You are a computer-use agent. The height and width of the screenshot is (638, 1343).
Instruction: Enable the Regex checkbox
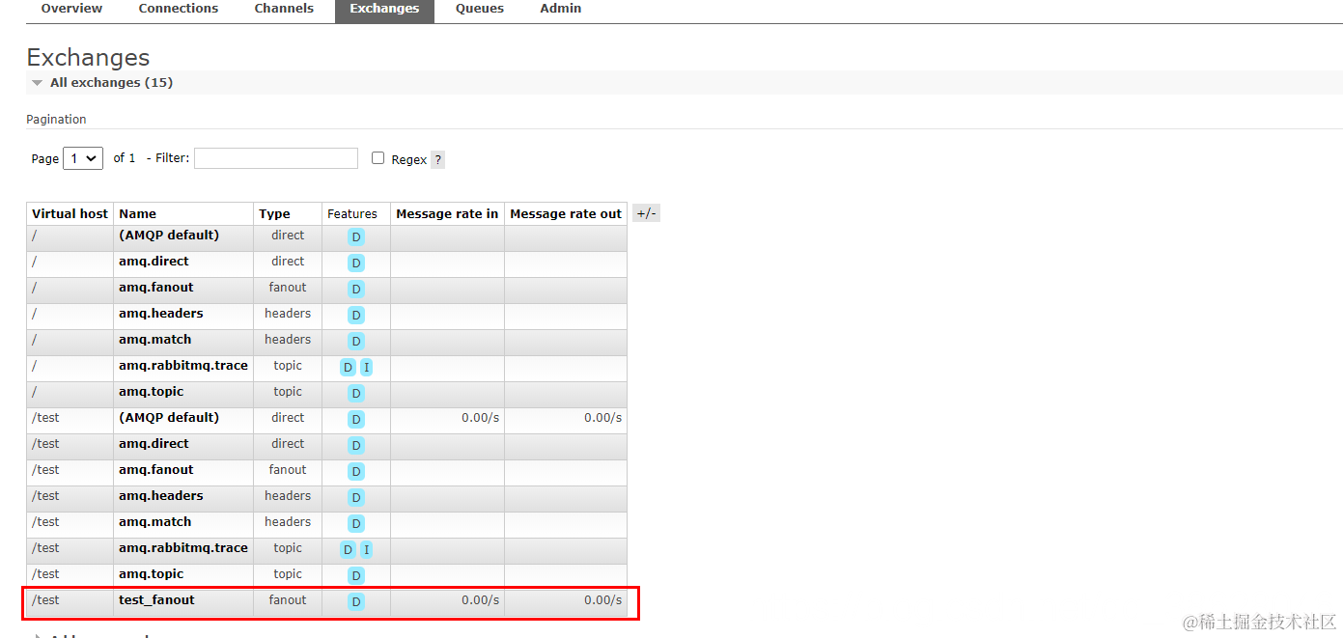point(378,158)
